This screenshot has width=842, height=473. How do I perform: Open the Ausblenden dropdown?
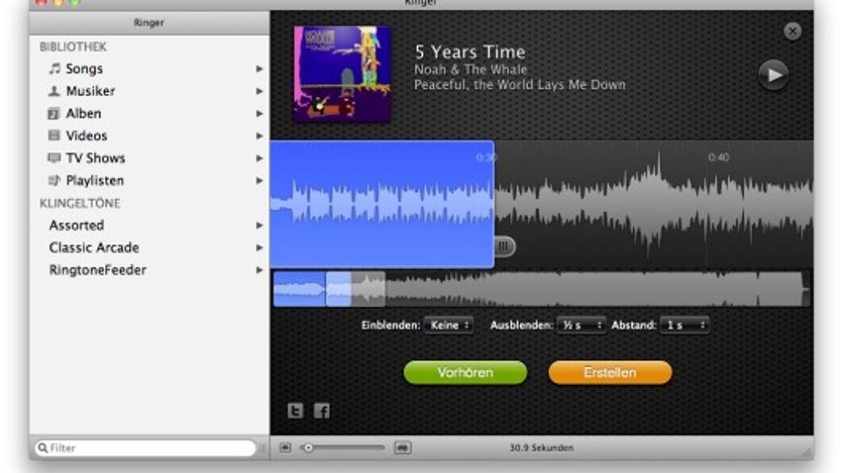pyautogui.click(x=581, y=325)
